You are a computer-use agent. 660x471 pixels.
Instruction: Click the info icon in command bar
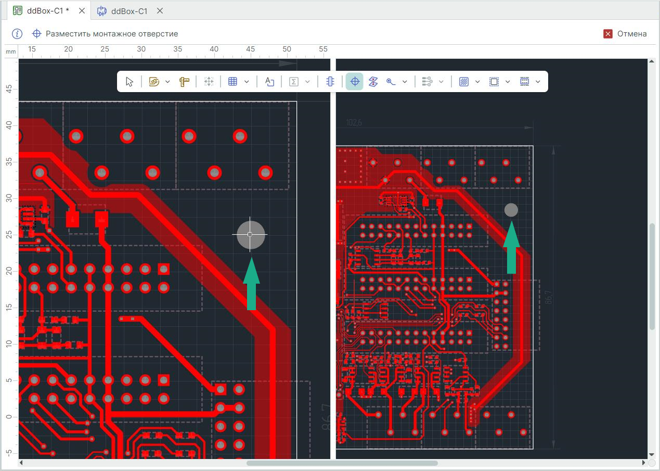point(17,34)
